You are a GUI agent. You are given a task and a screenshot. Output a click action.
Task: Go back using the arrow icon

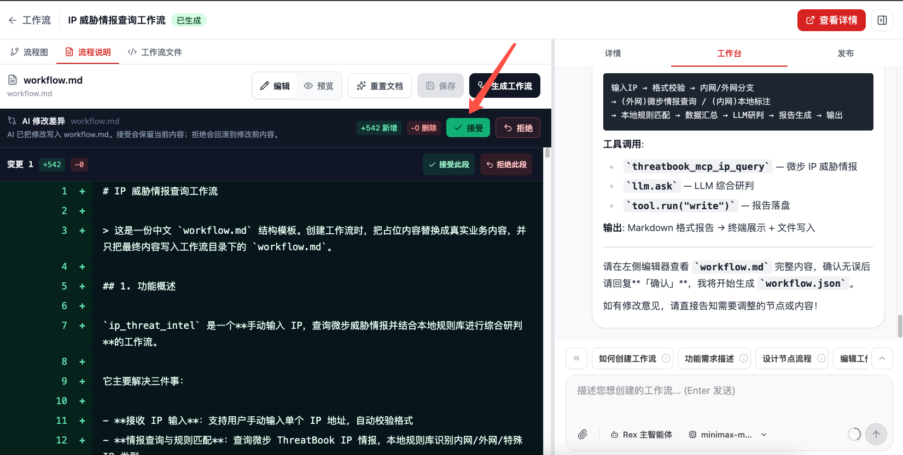[12, 20]
